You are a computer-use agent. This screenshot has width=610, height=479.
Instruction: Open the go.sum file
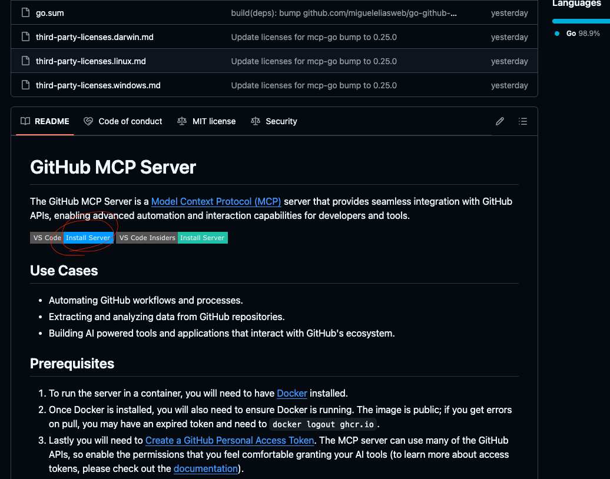tap(50, 13)
